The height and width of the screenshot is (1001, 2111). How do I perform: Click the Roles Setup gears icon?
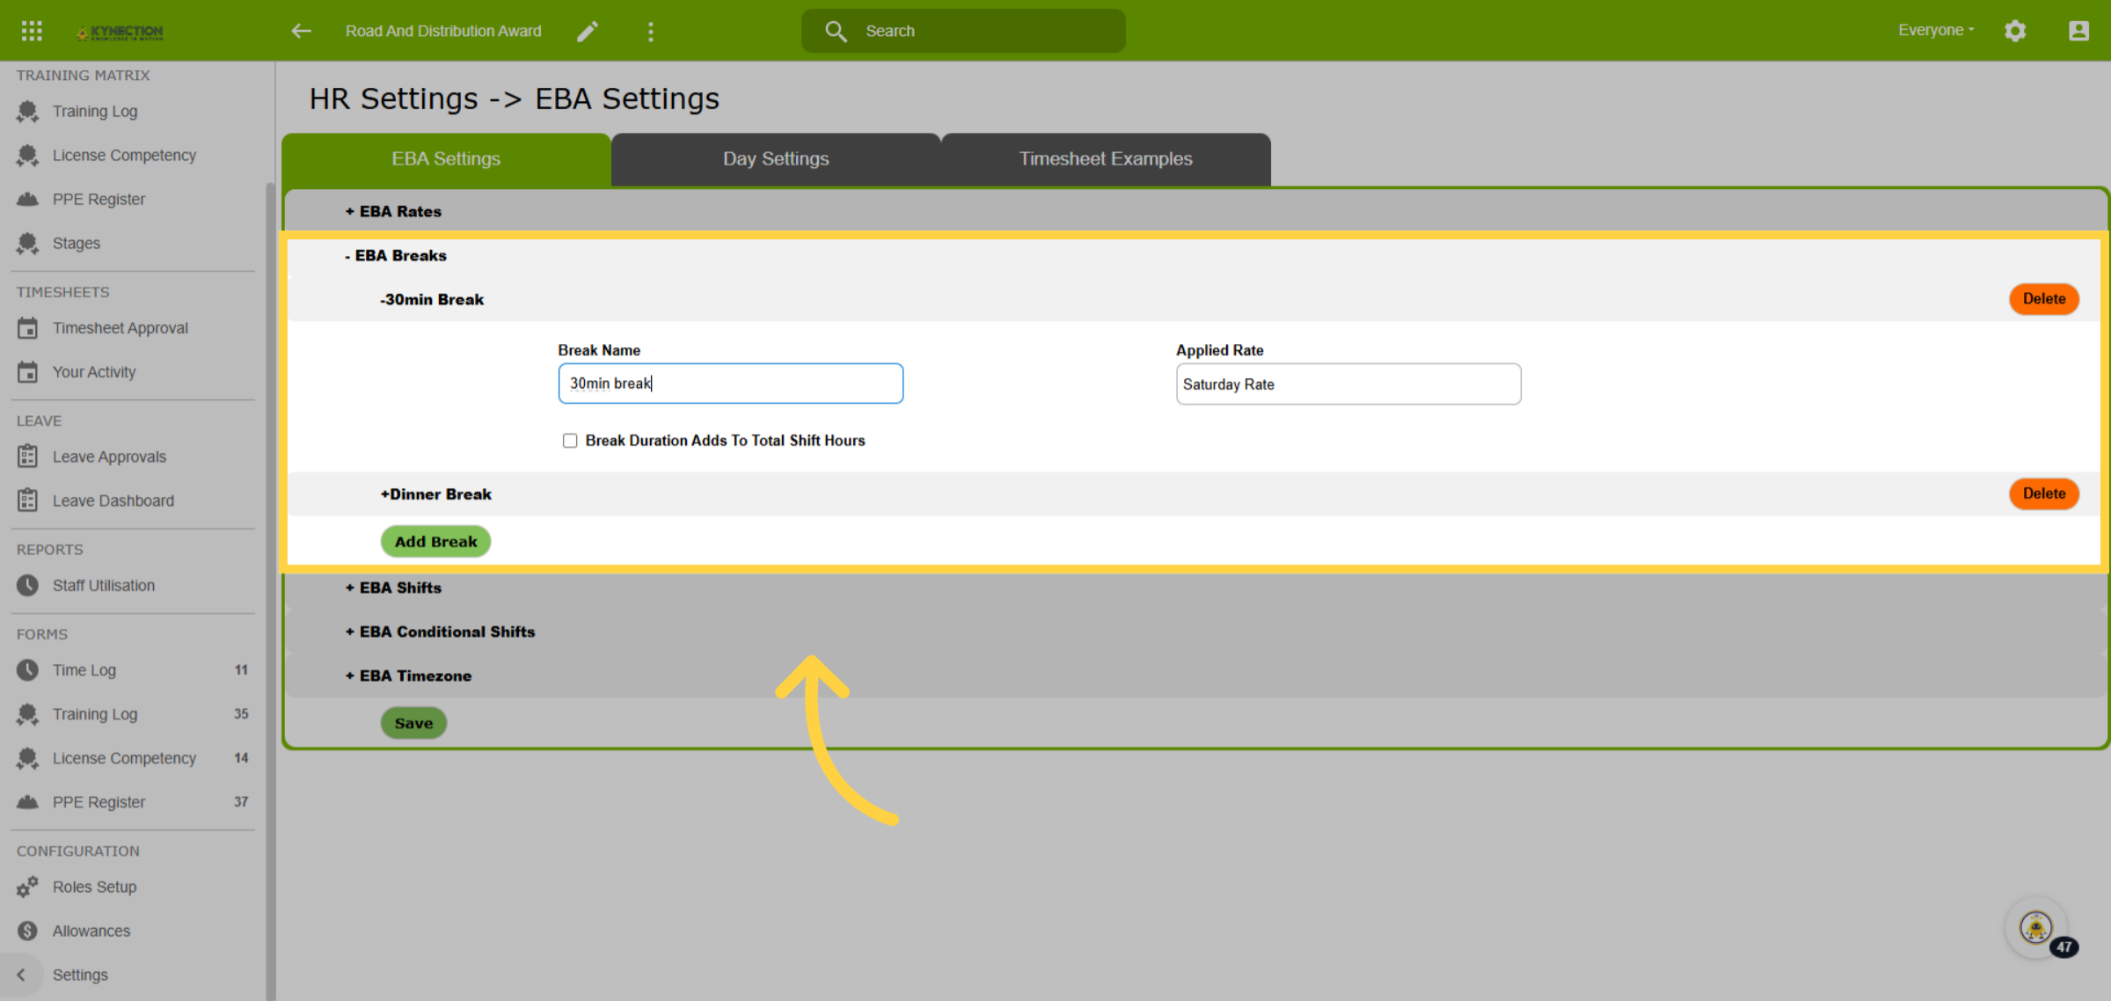[27, 887]
